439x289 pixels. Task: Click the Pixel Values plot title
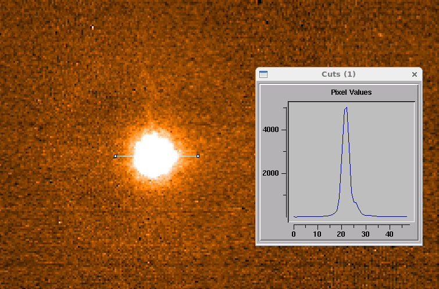coord(351,92)
